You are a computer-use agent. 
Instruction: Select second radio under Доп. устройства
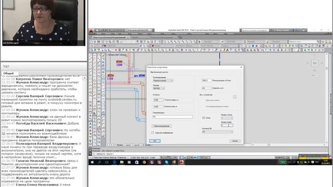[203, 106]
